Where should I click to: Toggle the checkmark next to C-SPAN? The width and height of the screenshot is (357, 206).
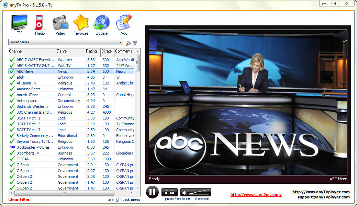(x=12, y=159)
